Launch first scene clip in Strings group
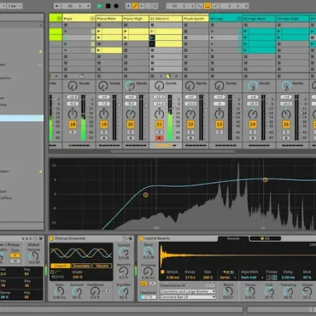The width and height of the screenshot is (316, 316). tap(213, 32)
